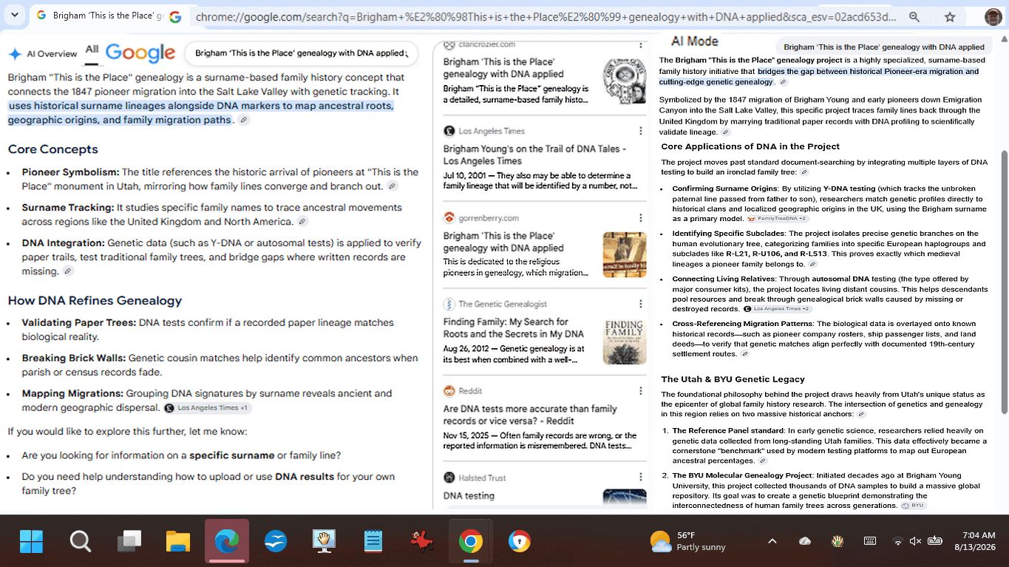Click the zoom magnifier icon in address bar
This screenshot has width=1009, height=567.
click(914, 16)
